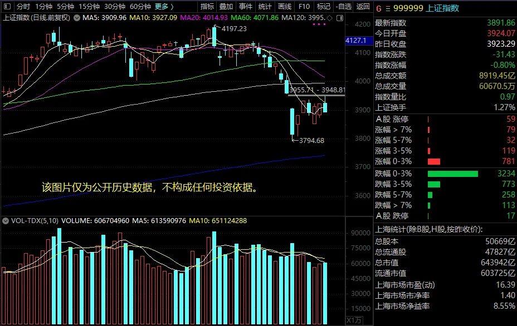Click the 总成交额 8919.45亿 value

point(497,76)
